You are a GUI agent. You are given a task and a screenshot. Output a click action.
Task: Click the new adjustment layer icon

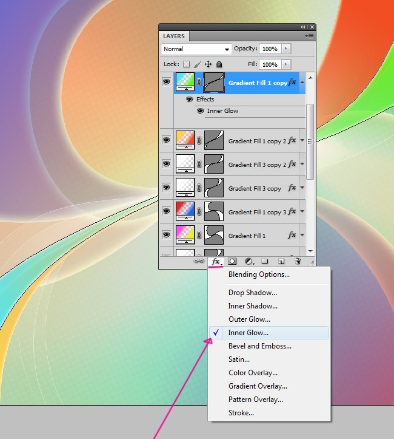pyautogui.click(x=249, y=261)
